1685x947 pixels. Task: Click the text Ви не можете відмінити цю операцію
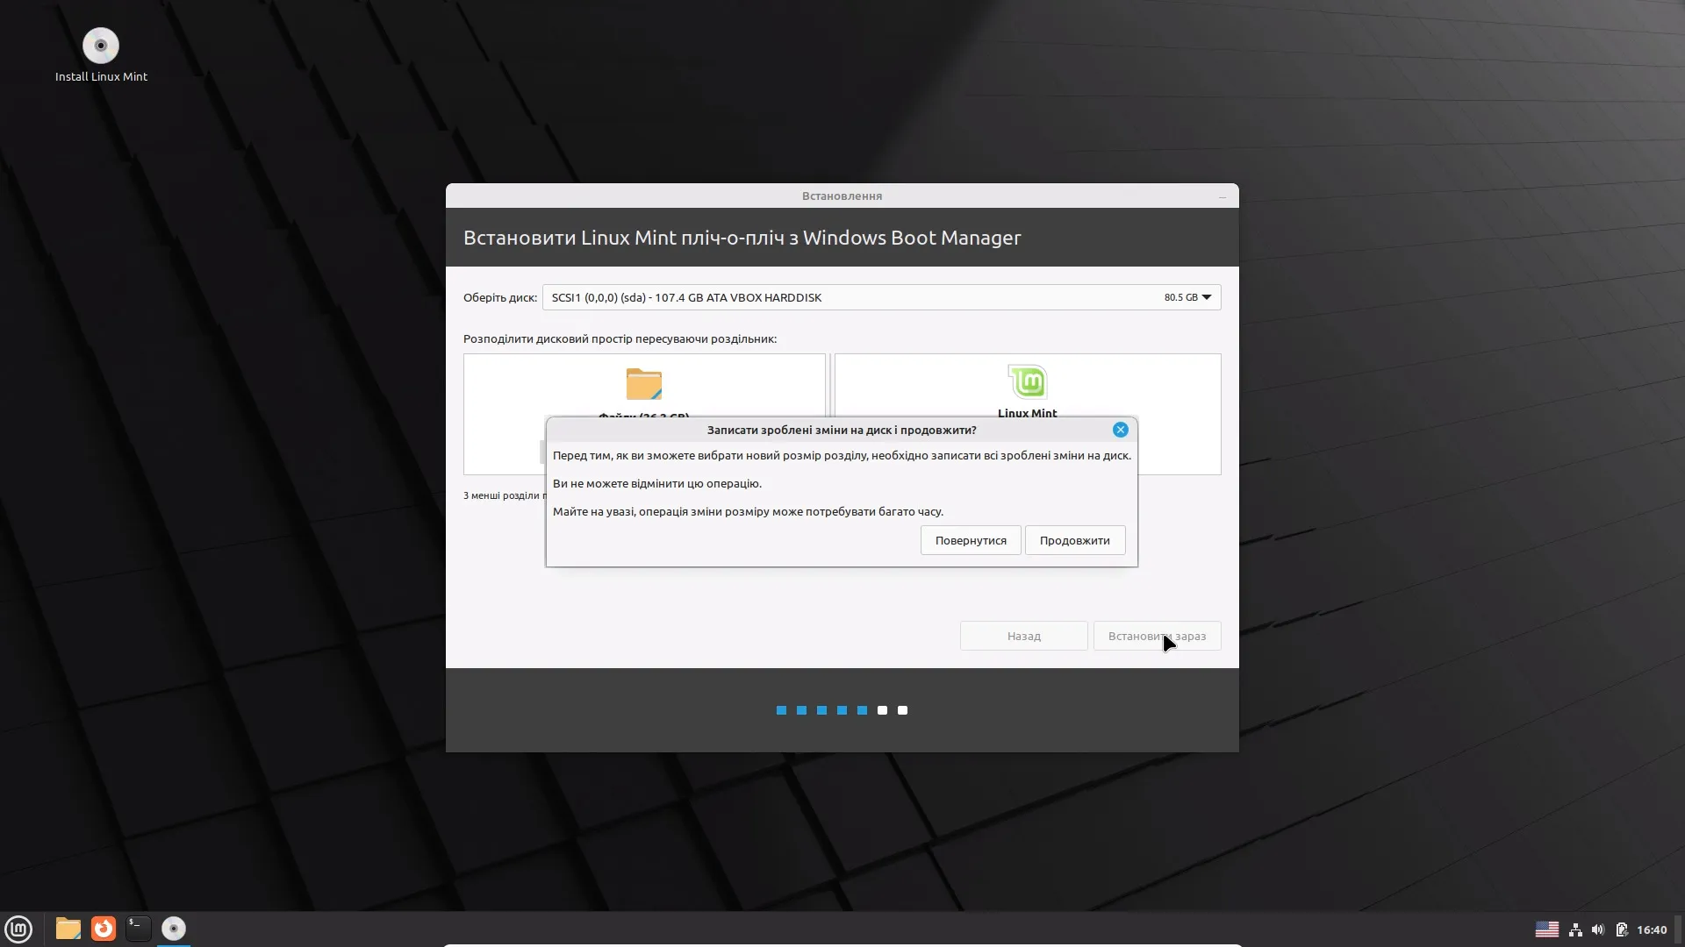click(657, 483)
